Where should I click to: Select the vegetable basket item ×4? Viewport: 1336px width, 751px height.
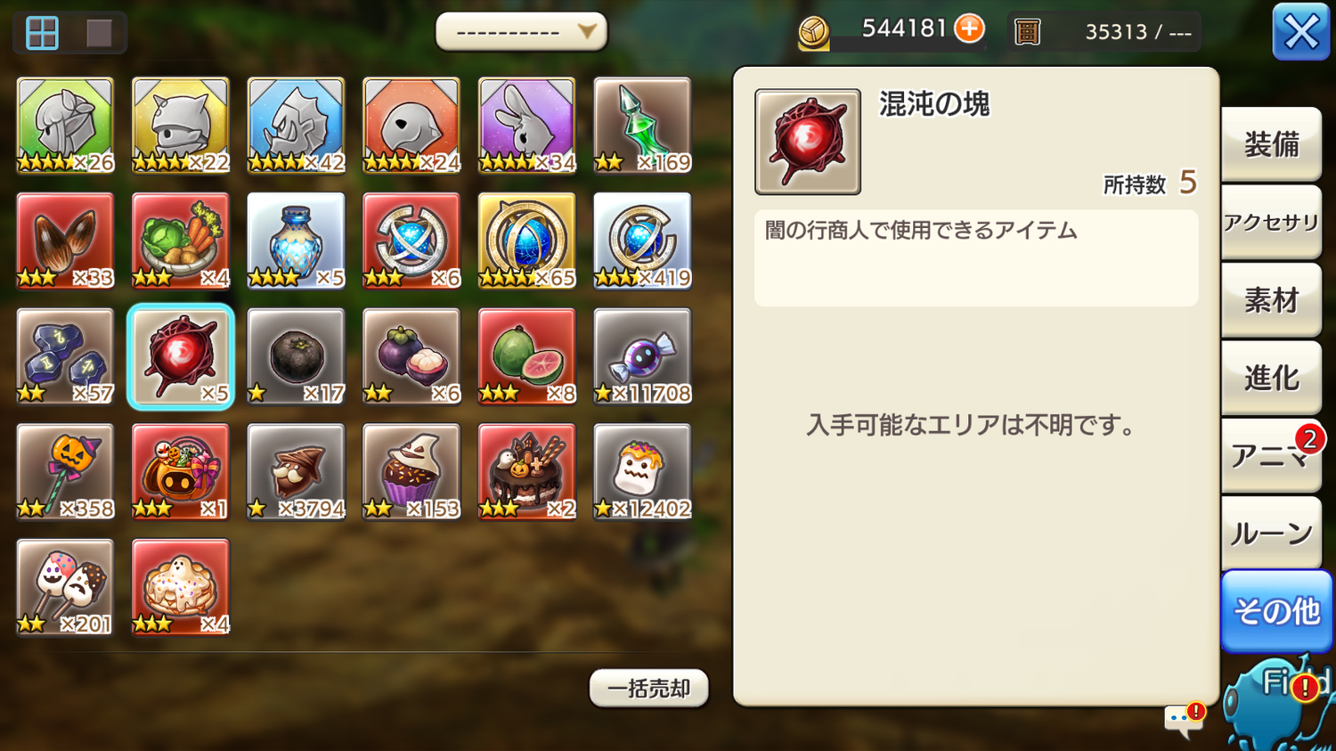pos(181,241)
